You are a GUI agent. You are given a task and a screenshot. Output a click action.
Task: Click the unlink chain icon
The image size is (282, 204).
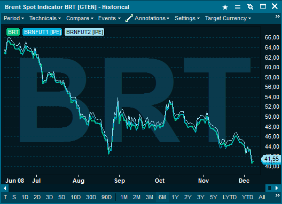click(250, 7)
